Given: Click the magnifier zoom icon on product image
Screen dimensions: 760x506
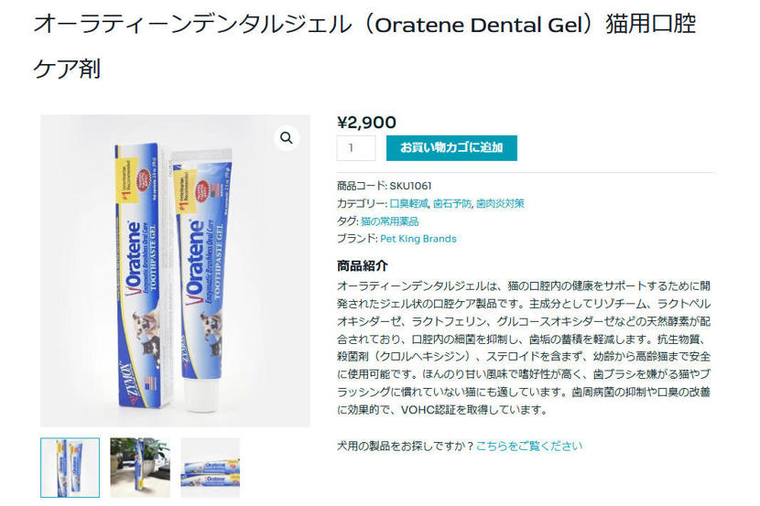Looking at the screenshot, I should click(x=287, y=138).
